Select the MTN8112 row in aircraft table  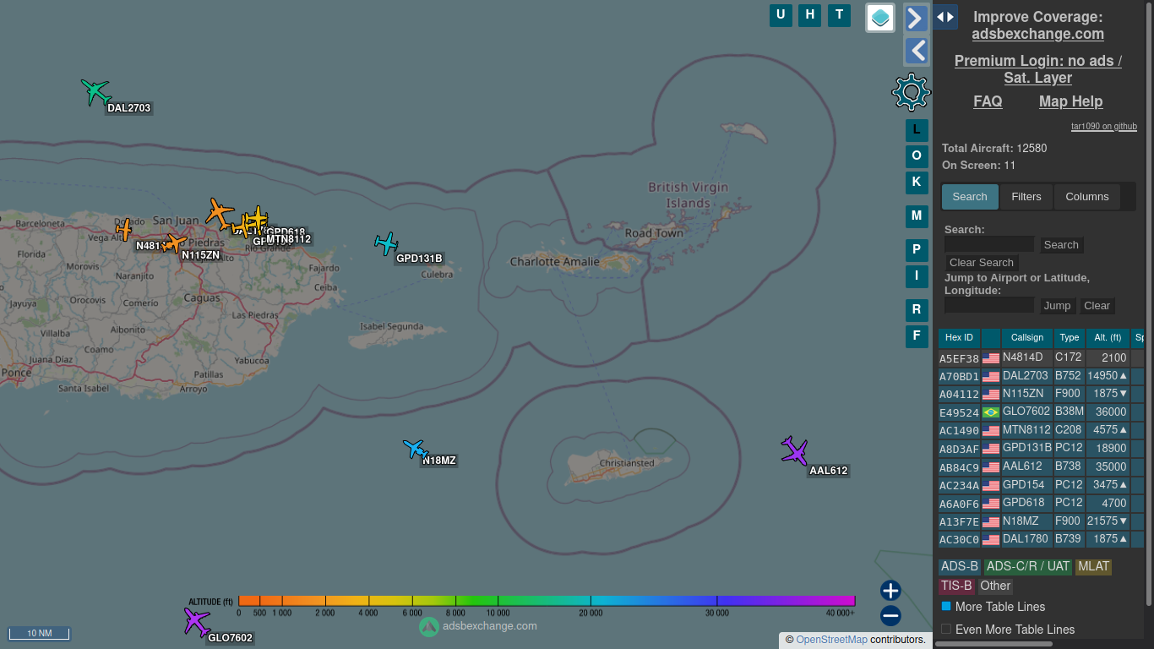click(x=1041, y=430)
